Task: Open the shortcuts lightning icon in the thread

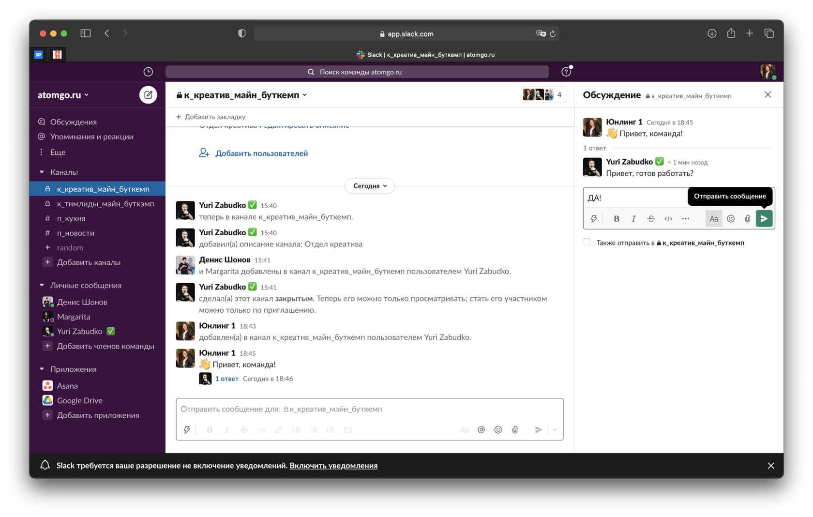Action: click(594, 219)
